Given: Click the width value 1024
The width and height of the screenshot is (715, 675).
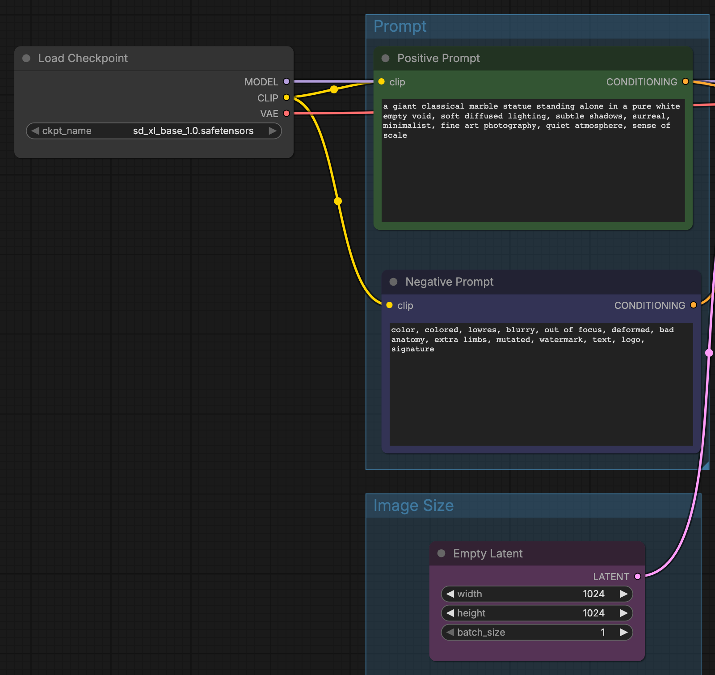Looking at the screenshot, I should click(x=593, y=594).
